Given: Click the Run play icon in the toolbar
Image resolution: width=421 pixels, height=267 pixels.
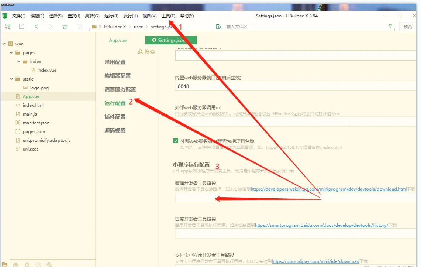Looking at the screenshot, I should coord(79,26).
